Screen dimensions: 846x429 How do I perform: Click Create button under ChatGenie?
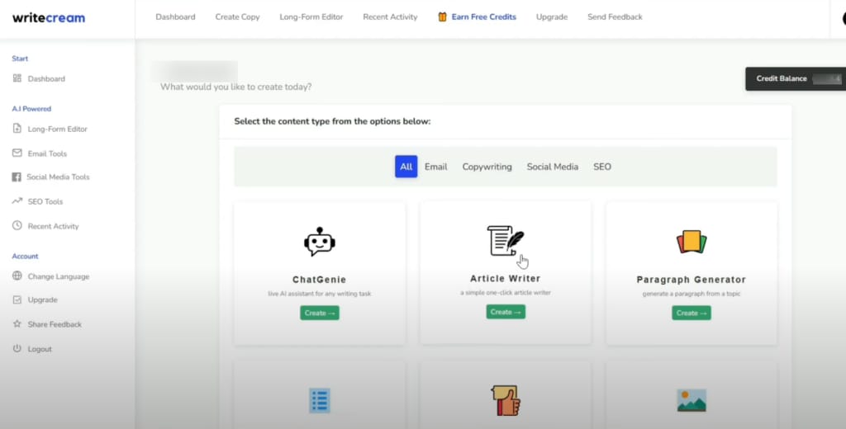click(x=320, y=313)
